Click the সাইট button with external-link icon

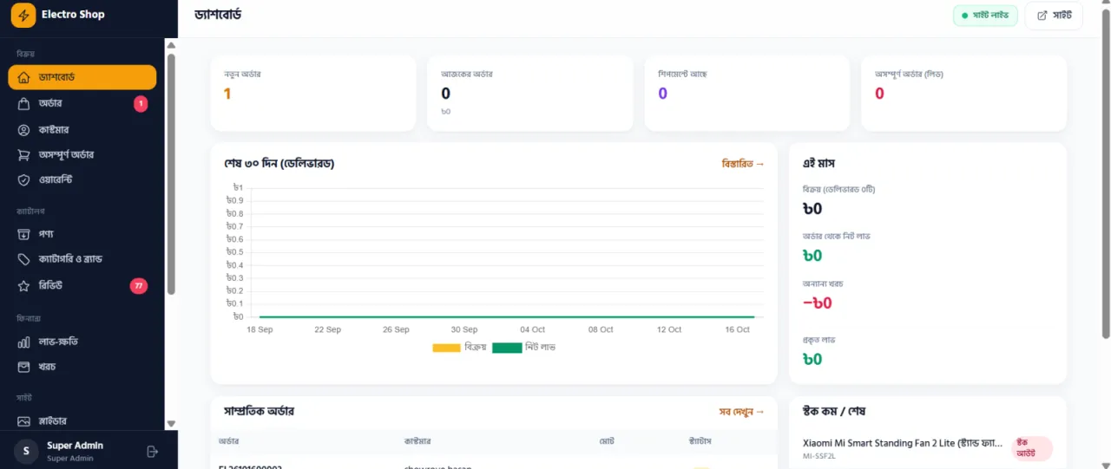1054,16
